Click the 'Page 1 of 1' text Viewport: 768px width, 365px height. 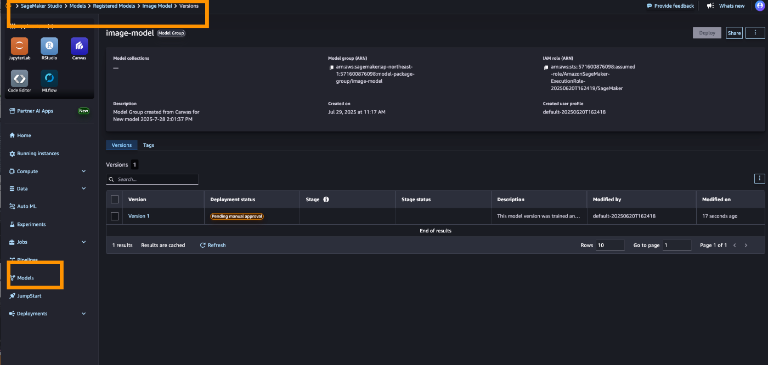coord(713,245)
